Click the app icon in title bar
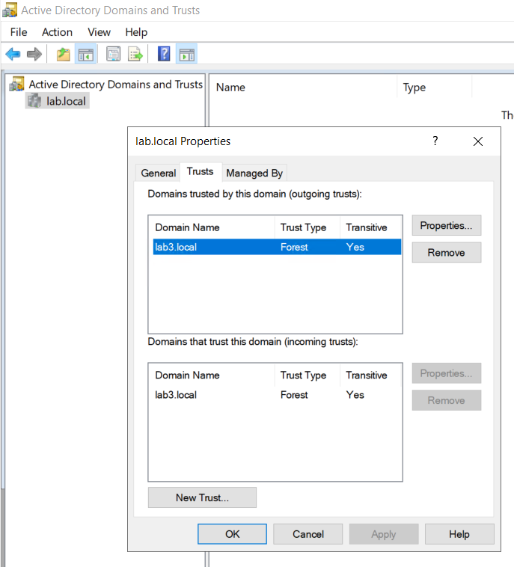Screen dimensions: 514x567 (10, 10)
